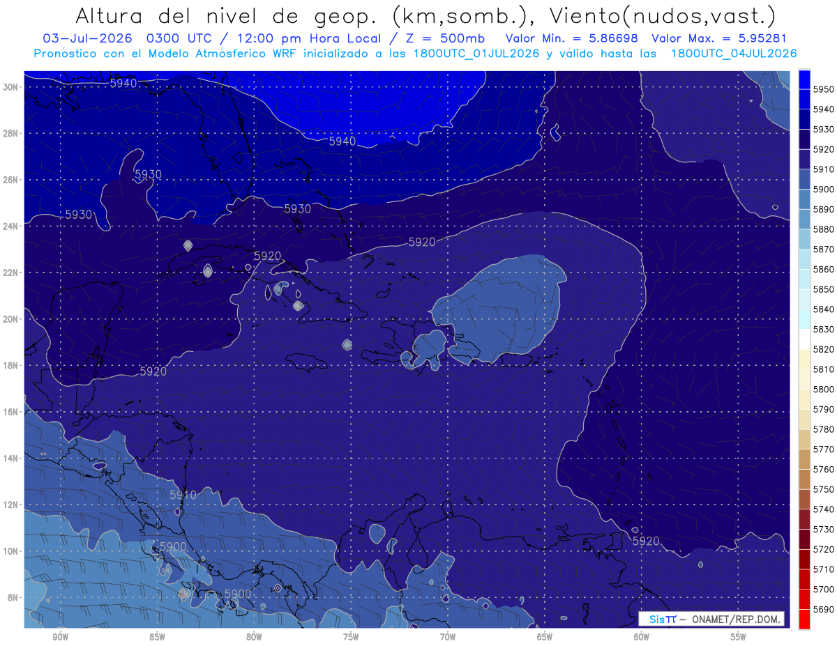Pick the tan band between 5770 and 5780
The image size is (837, 646).
[804, 439]
